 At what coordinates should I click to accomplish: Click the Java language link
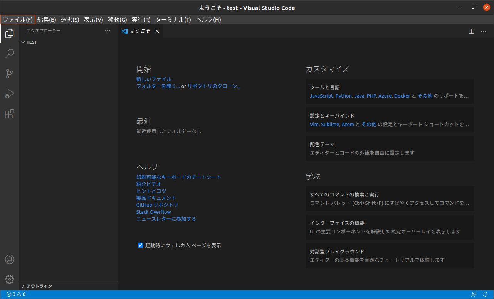pyautogui.click(x=360, y=96)
